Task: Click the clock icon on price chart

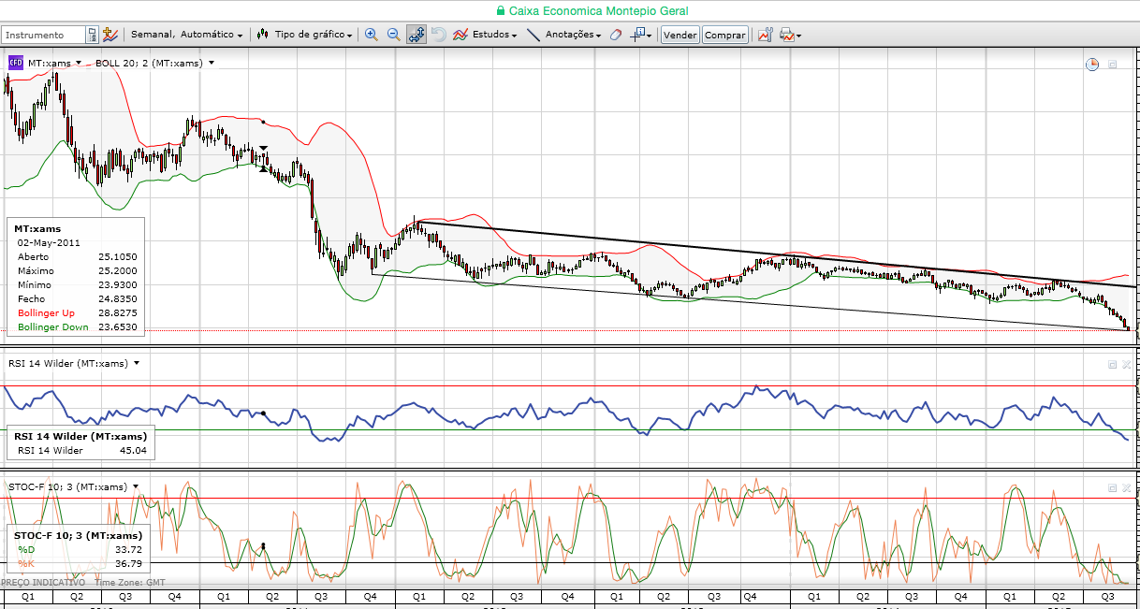Action: tap(1091, 64)
